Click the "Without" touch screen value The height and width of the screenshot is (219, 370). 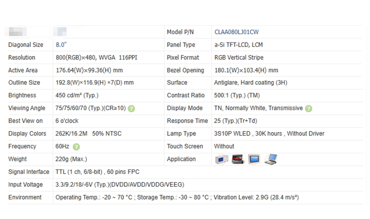pyautogui.click(x=224, y=146)
